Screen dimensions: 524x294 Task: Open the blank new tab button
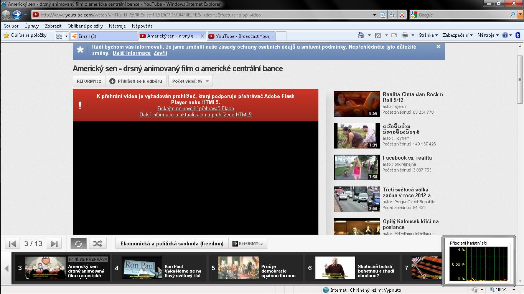coord(281,36)
